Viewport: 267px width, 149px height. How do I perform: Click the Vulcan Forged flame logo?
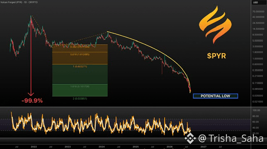coord(216,25)
